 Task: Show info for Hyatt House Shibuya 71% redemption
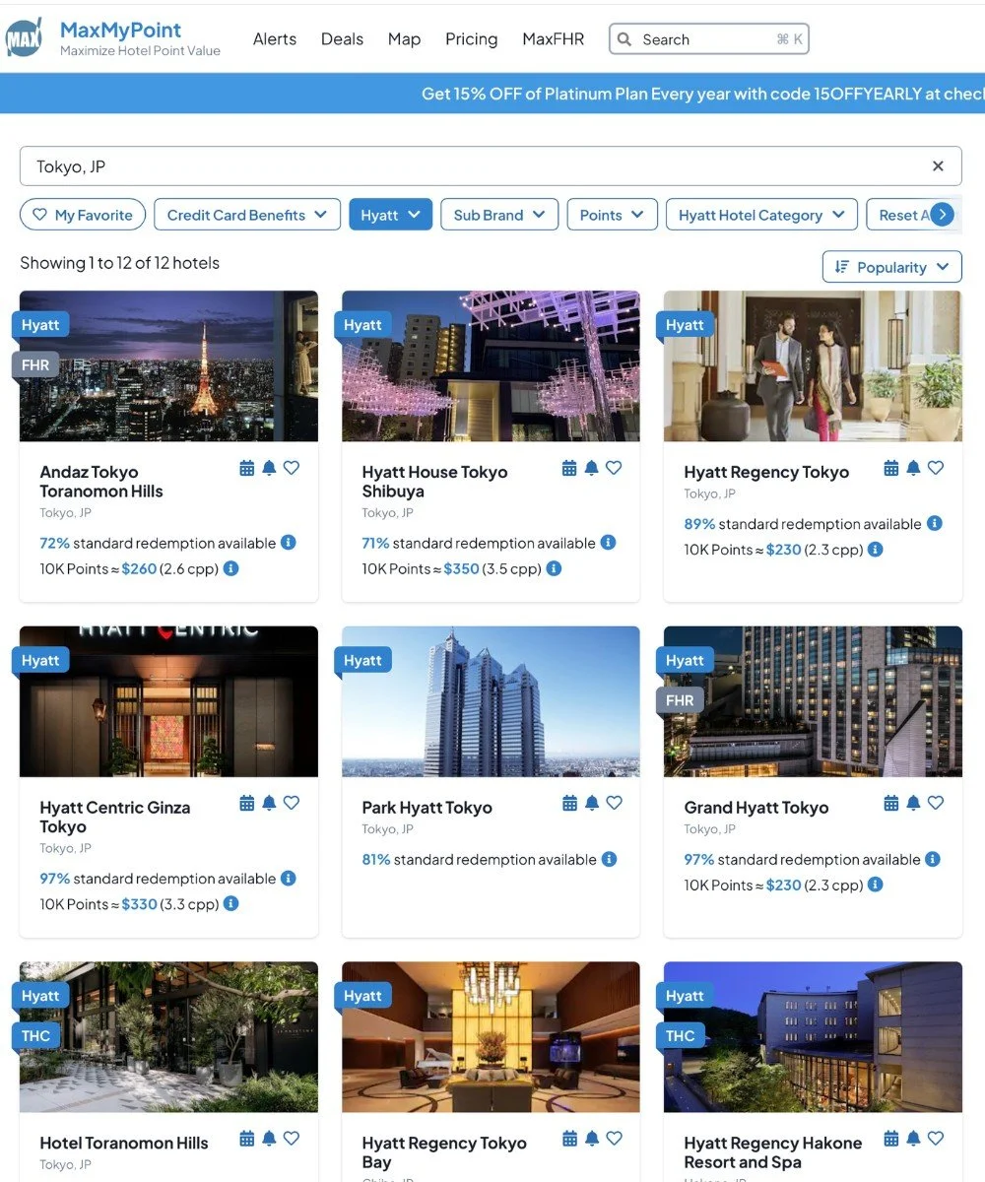pyautogui.click(x=608, y=543)
